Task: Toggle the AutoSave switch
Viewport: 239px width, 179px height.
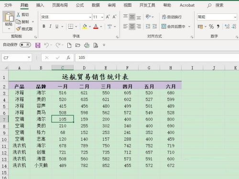Action: (x=25, y=45)
